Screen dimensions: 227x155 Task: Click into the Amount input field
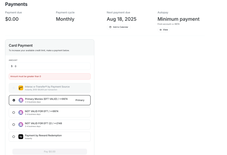tap(49, 66)
